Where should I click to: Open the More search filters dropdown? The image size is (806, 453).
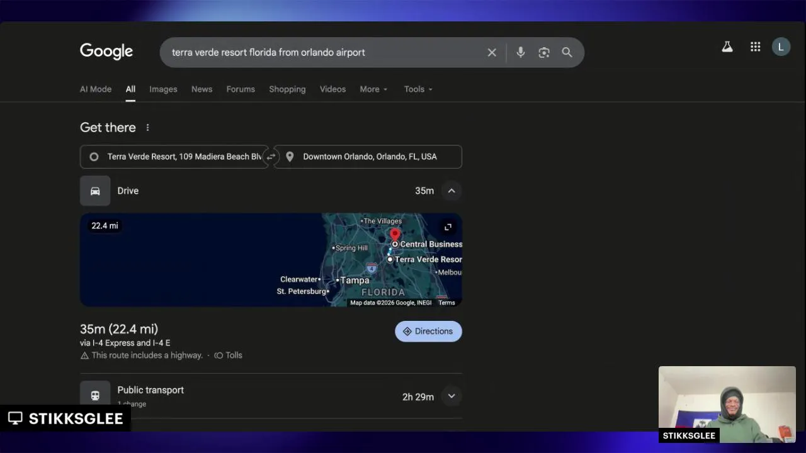pos(373,89)
